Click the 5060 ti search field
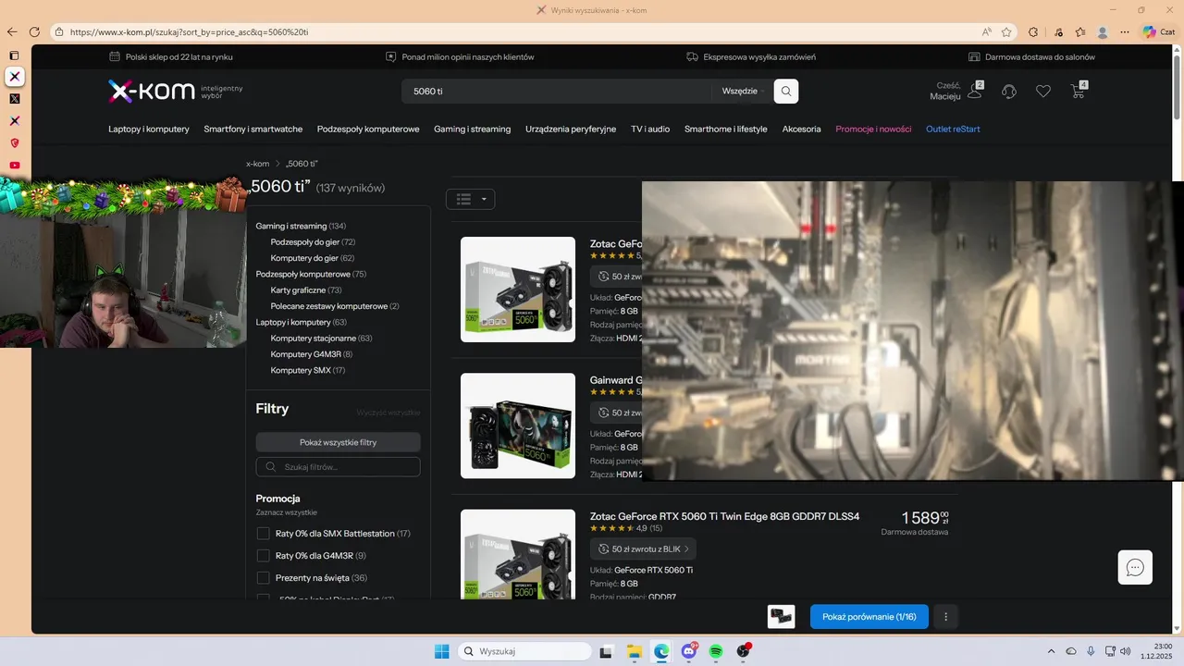This screenshot has width=1184, height=666. (556, 92)
